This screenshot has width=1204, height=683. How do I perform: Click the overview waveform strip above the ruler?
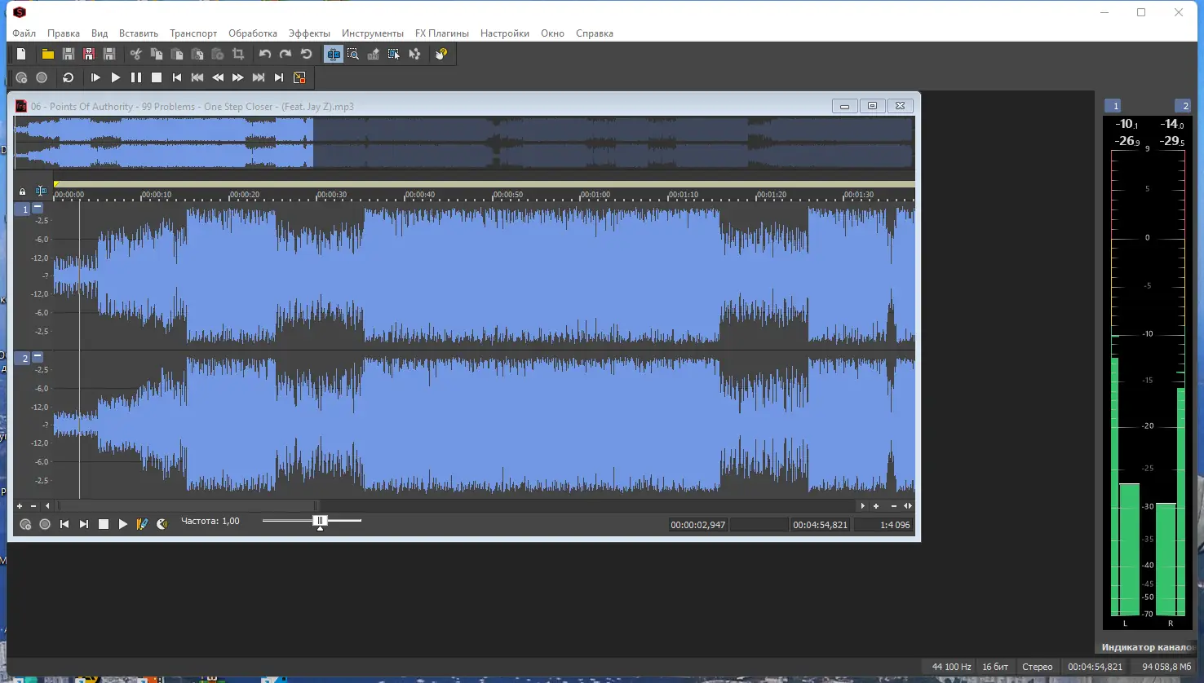click(x=464, y=143)
